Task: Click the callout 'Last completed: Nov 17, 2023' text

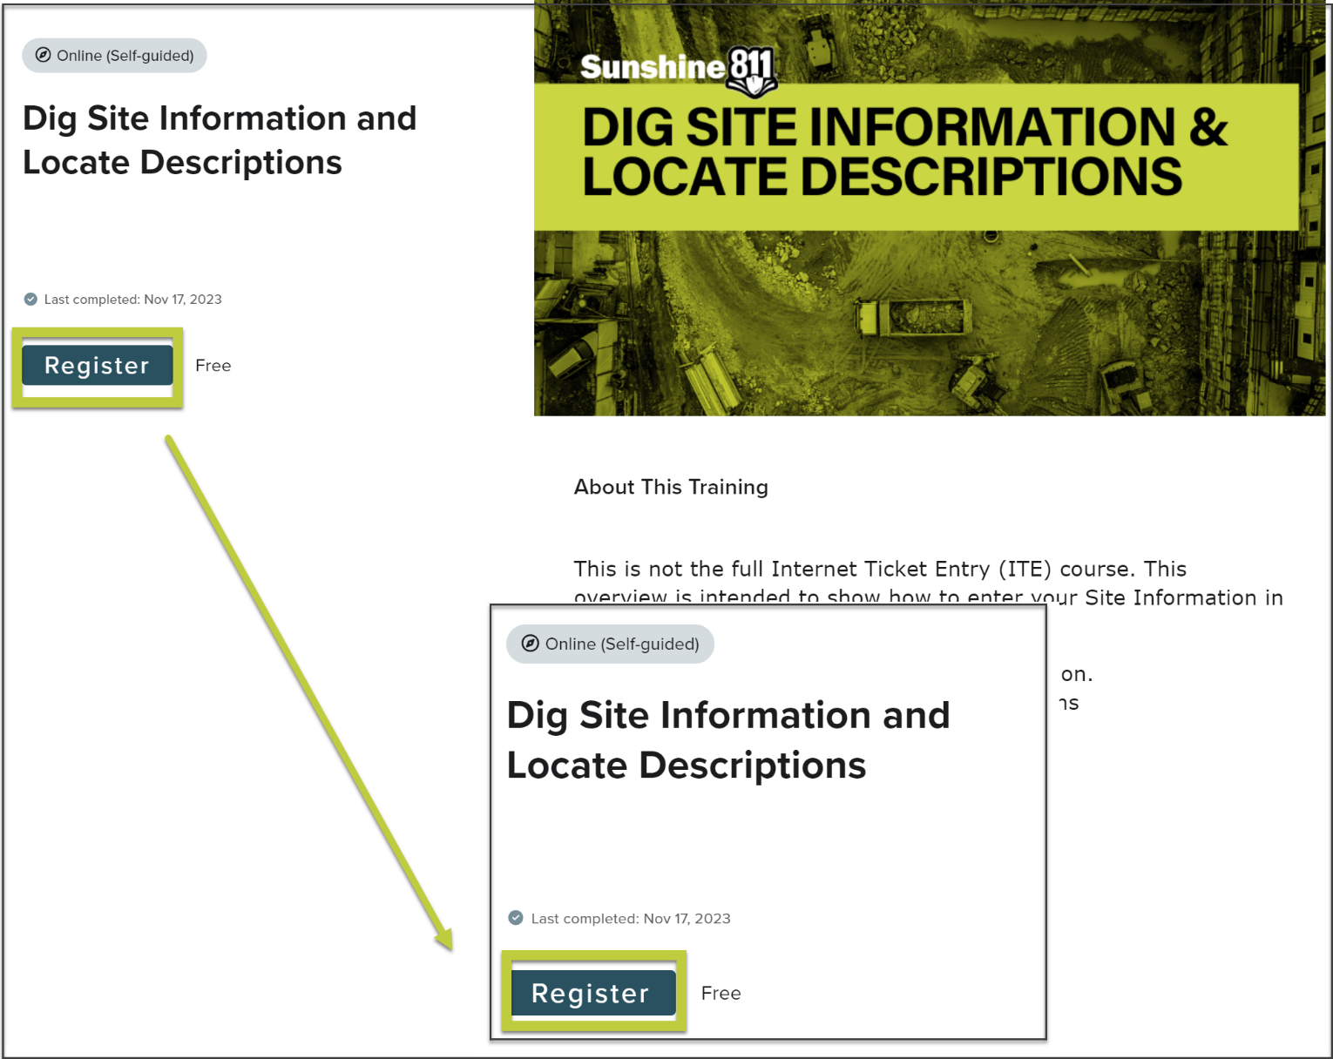Action: click(x=631, y=919)
